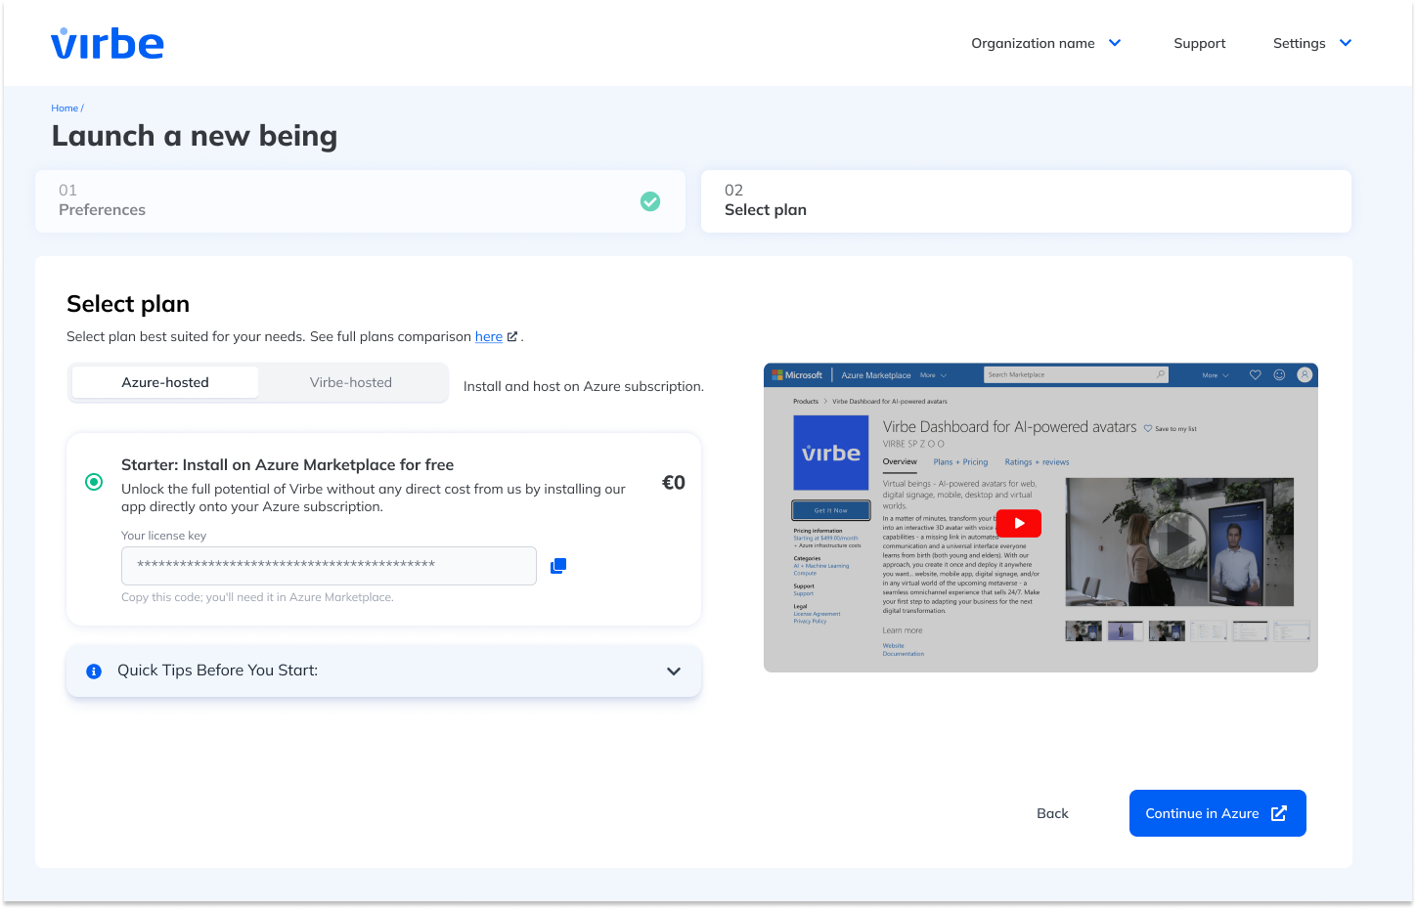Open the Organization name dropdown

[1045, 43]
